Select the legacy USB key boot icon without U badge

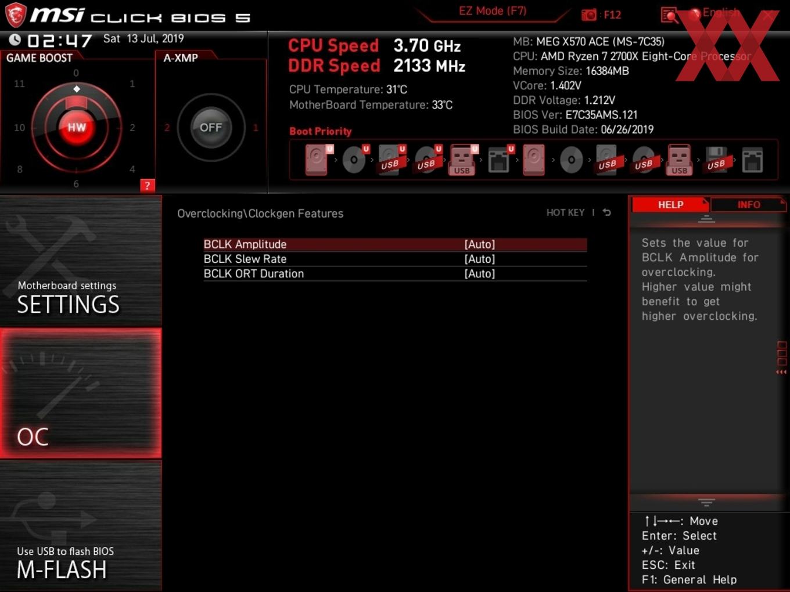pyautogui.click(x=680, y=160)
